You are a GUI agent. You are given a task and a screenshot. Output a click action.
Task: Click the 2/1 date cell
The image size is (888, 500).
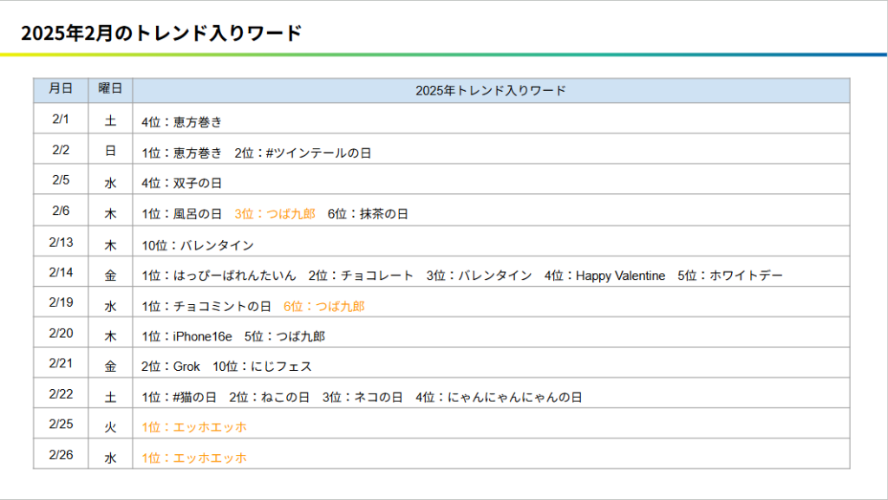tap(61, 119)
